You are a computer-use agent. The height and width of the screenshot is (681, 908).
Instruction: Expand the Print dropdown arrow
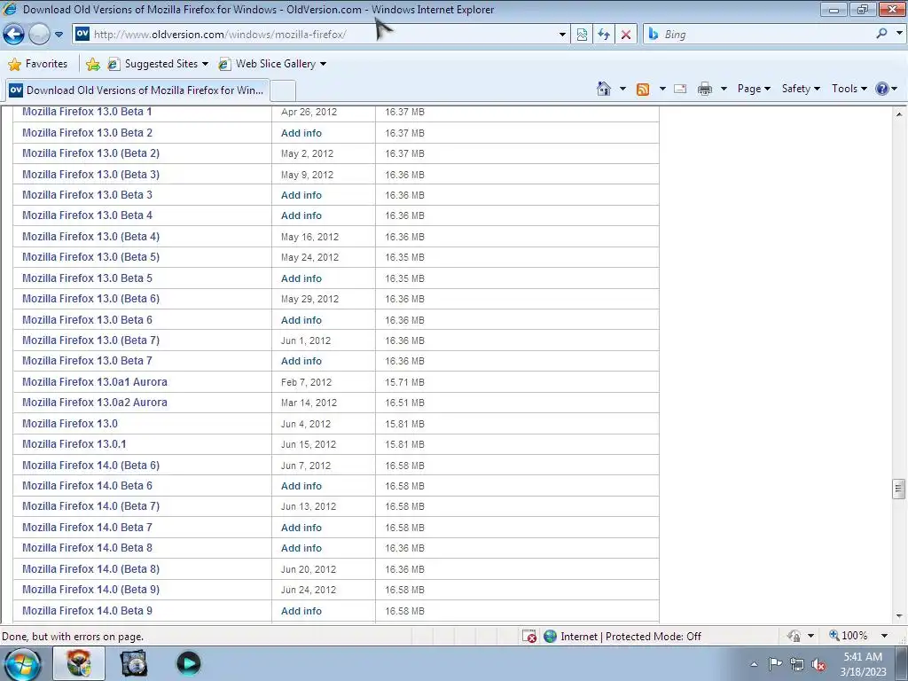click(x=724, y=89)
